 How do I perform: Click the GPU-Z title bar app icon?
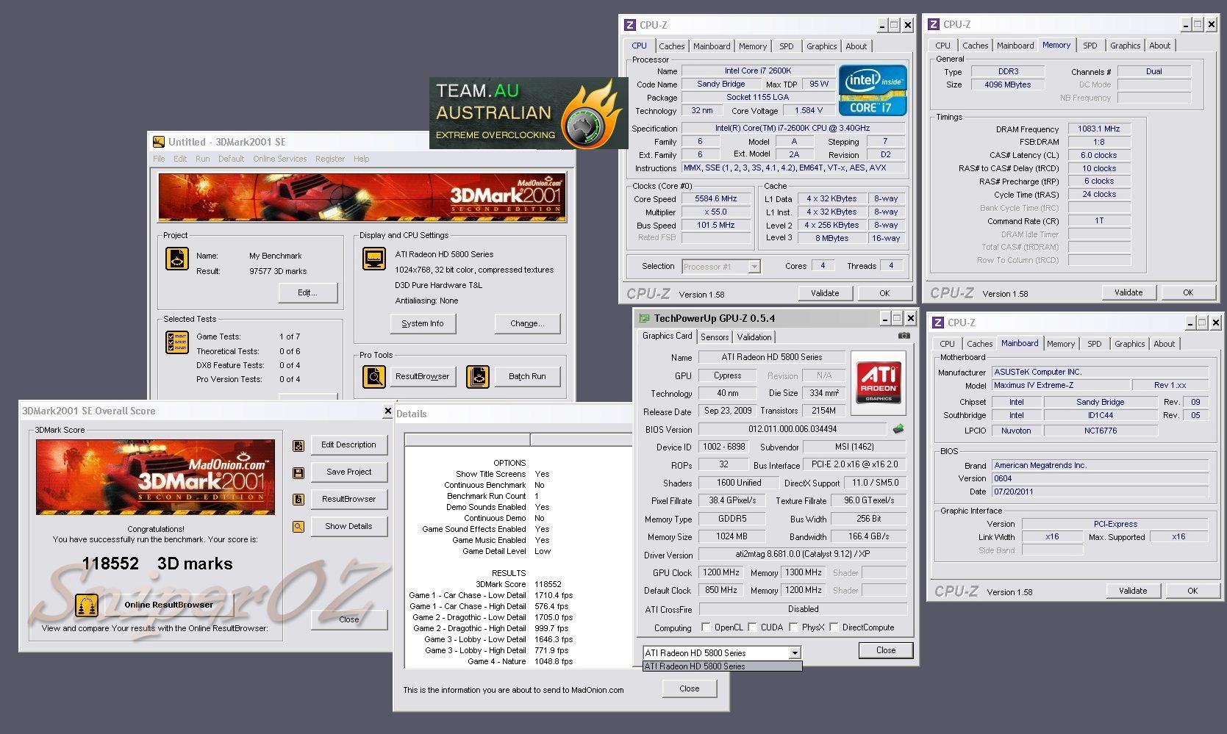tap(645, 318)
